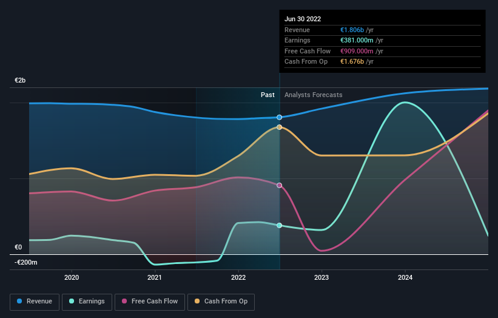498x318 pixels.
Task: Toggle the Revenue legend button
Action: [x=35, y=302]
